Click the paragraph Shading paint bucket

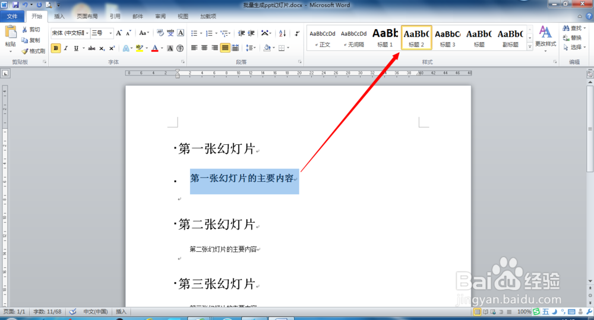coord(267,47)
